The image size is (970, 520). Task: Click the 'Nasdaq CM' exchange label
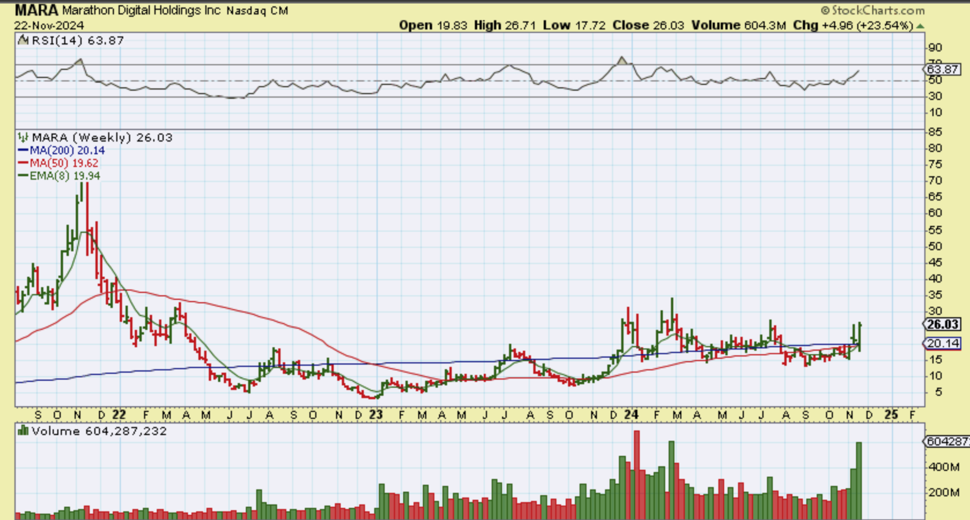pos(257,11)
